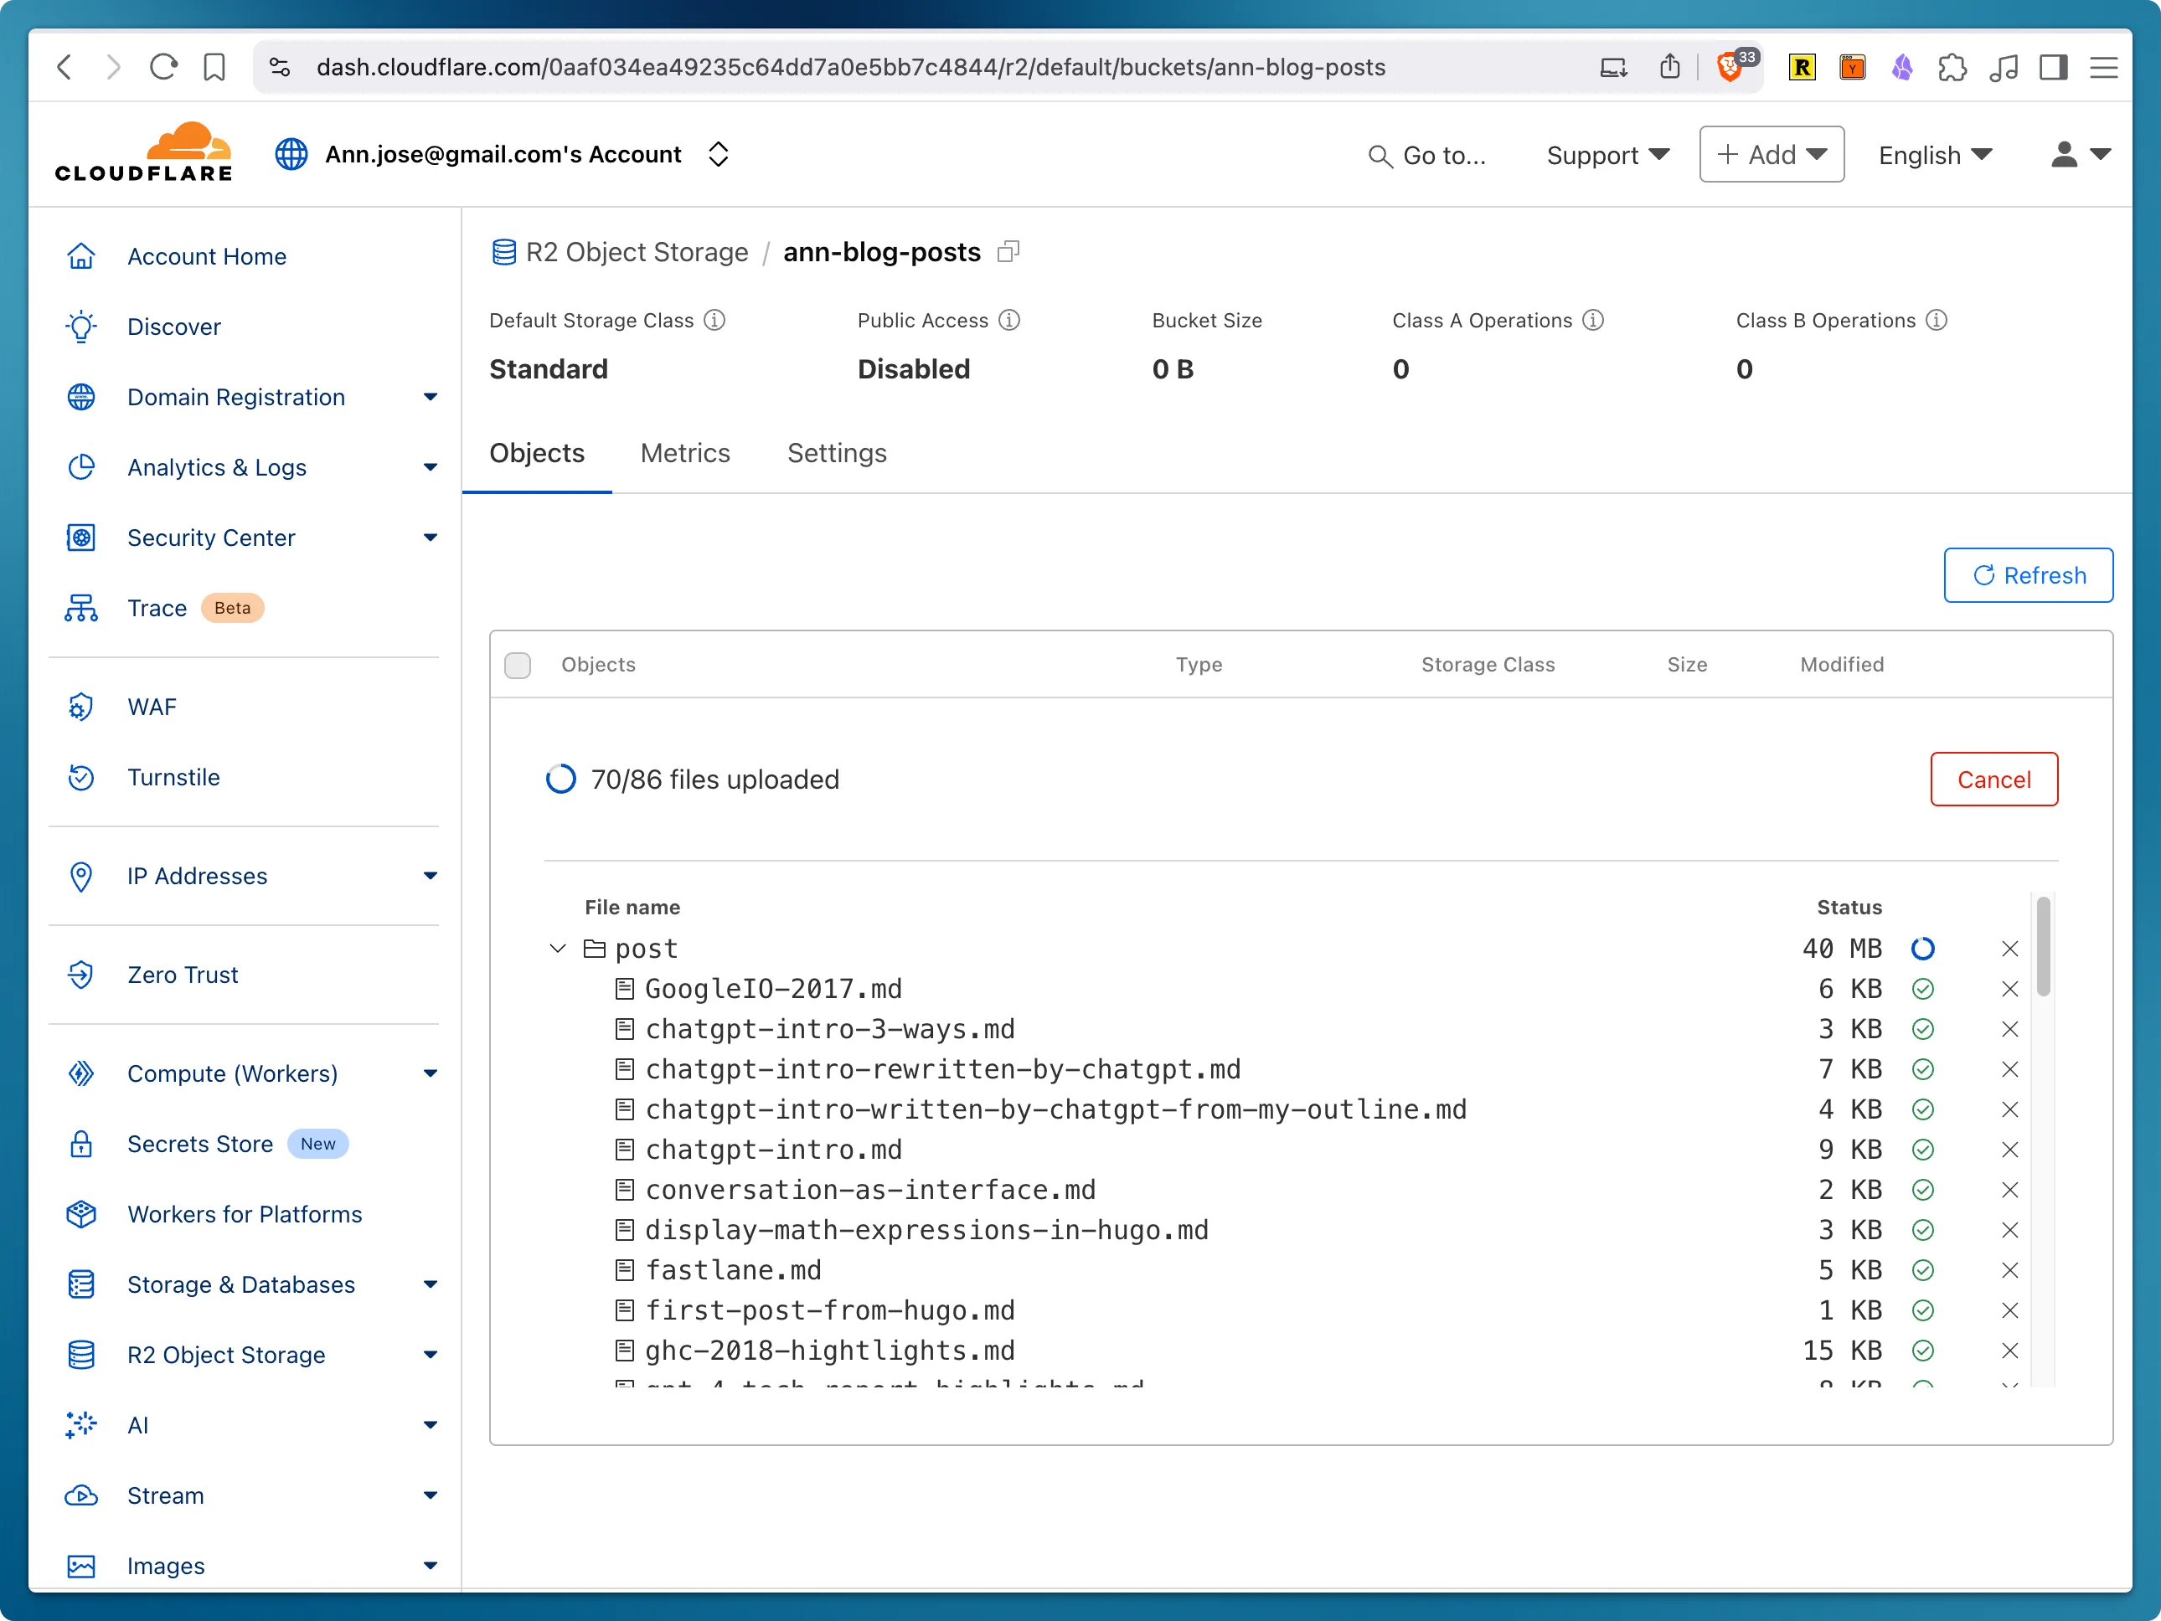
Task: Click the Public Access info icon
Action: pos(1011,319)
